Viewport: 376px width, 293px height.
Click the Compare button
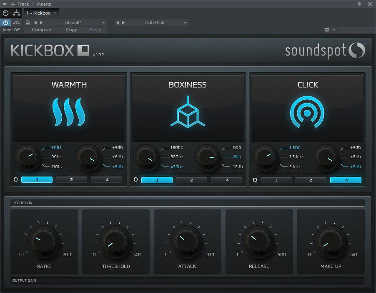click(x=42, y=30)
